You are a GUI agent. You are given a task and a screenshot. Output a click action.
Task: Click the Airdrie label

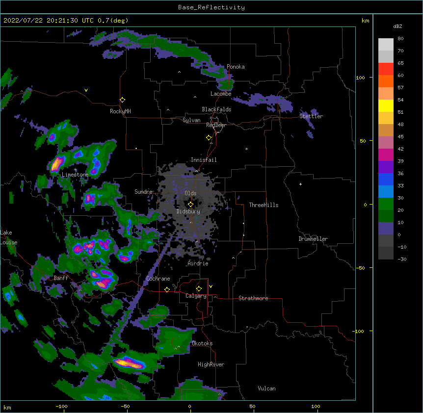[198, 263]
